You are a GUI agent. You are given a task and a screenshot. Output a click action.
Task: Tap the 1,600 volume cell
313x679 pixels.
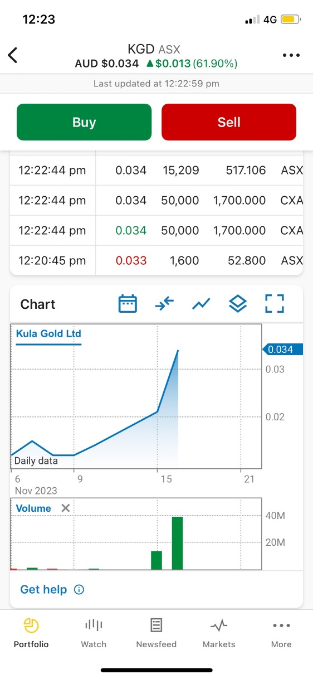[x=184, y=260]
